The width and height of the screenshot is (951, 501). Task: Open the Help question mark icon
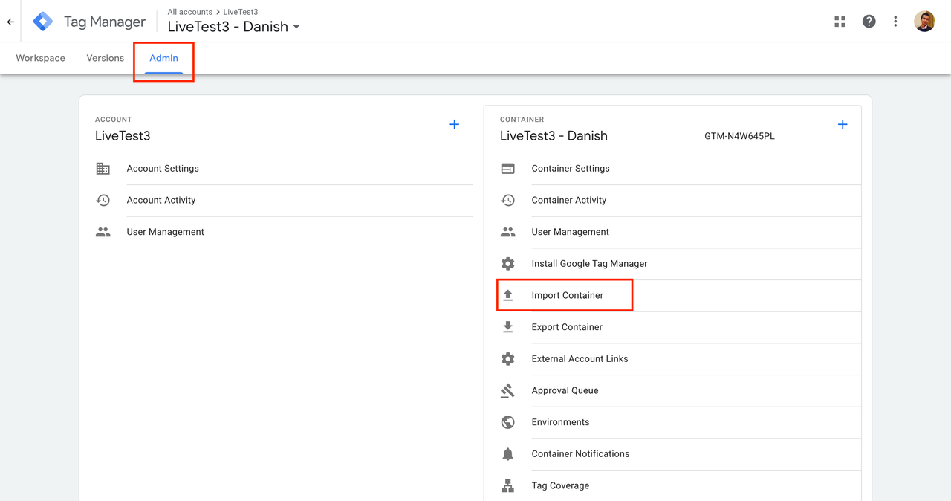point(869,22)
